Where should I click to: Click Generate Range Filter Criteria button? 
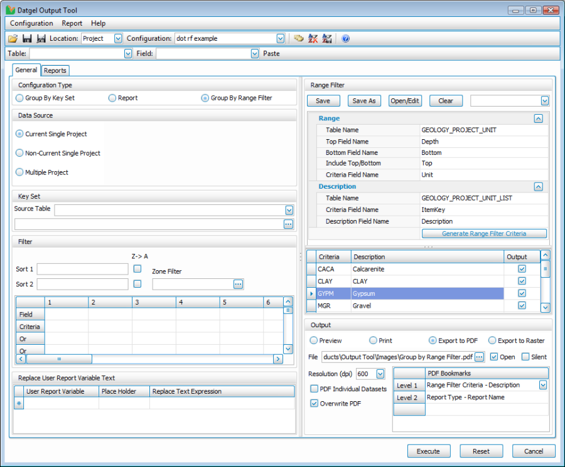coord(484,234)
